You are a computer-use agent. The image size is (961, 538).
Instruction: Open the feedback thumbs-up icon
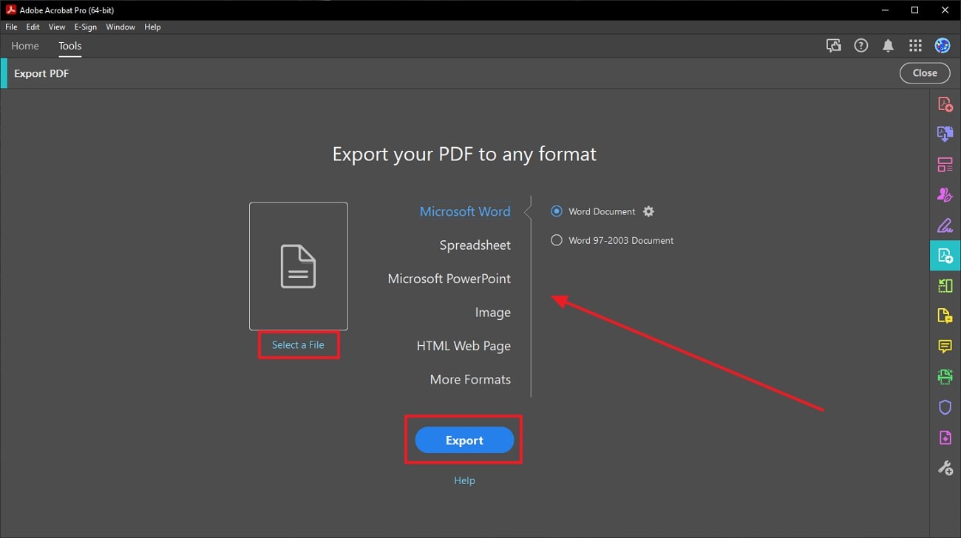click(x=834, y=46)
